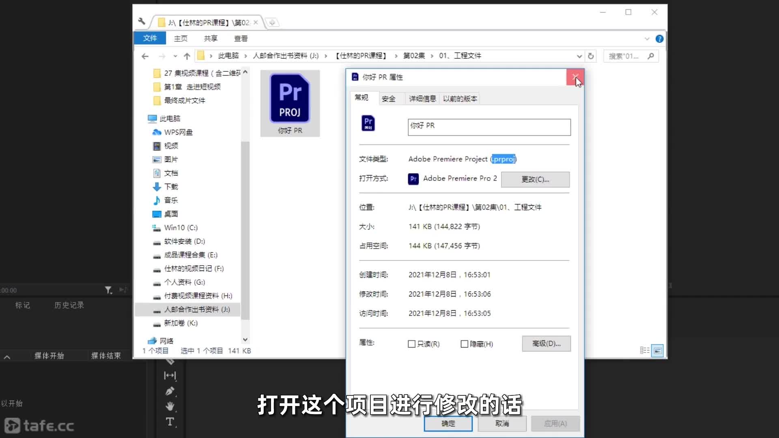The width and height of the screenshot is (779, 438).
Task: Open the 音乐 folder in the sidebar
Action: click(x=165, y=200)
